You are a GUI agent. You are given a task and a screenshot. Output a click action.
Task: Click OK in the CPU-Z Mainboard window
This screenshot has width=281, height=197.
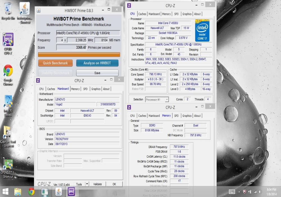coord(114,184)
